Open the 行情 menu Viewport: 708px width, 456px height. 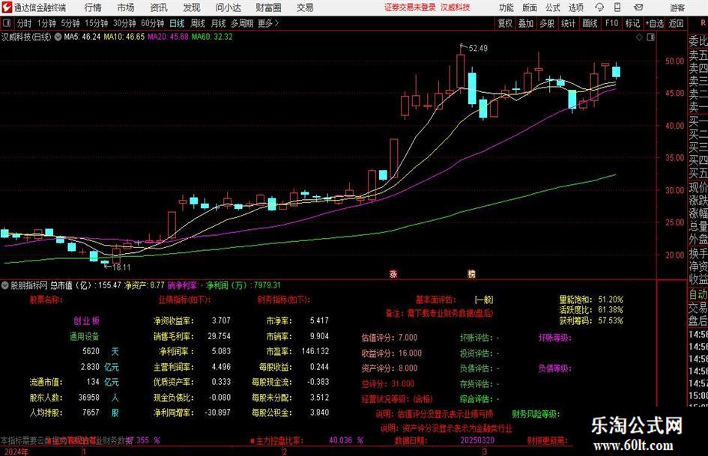[x=93, y=7]
